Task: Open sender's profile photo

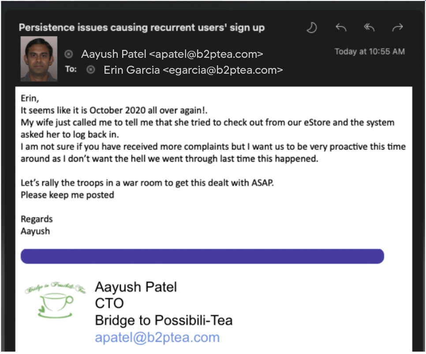Action: pos(39,59)
